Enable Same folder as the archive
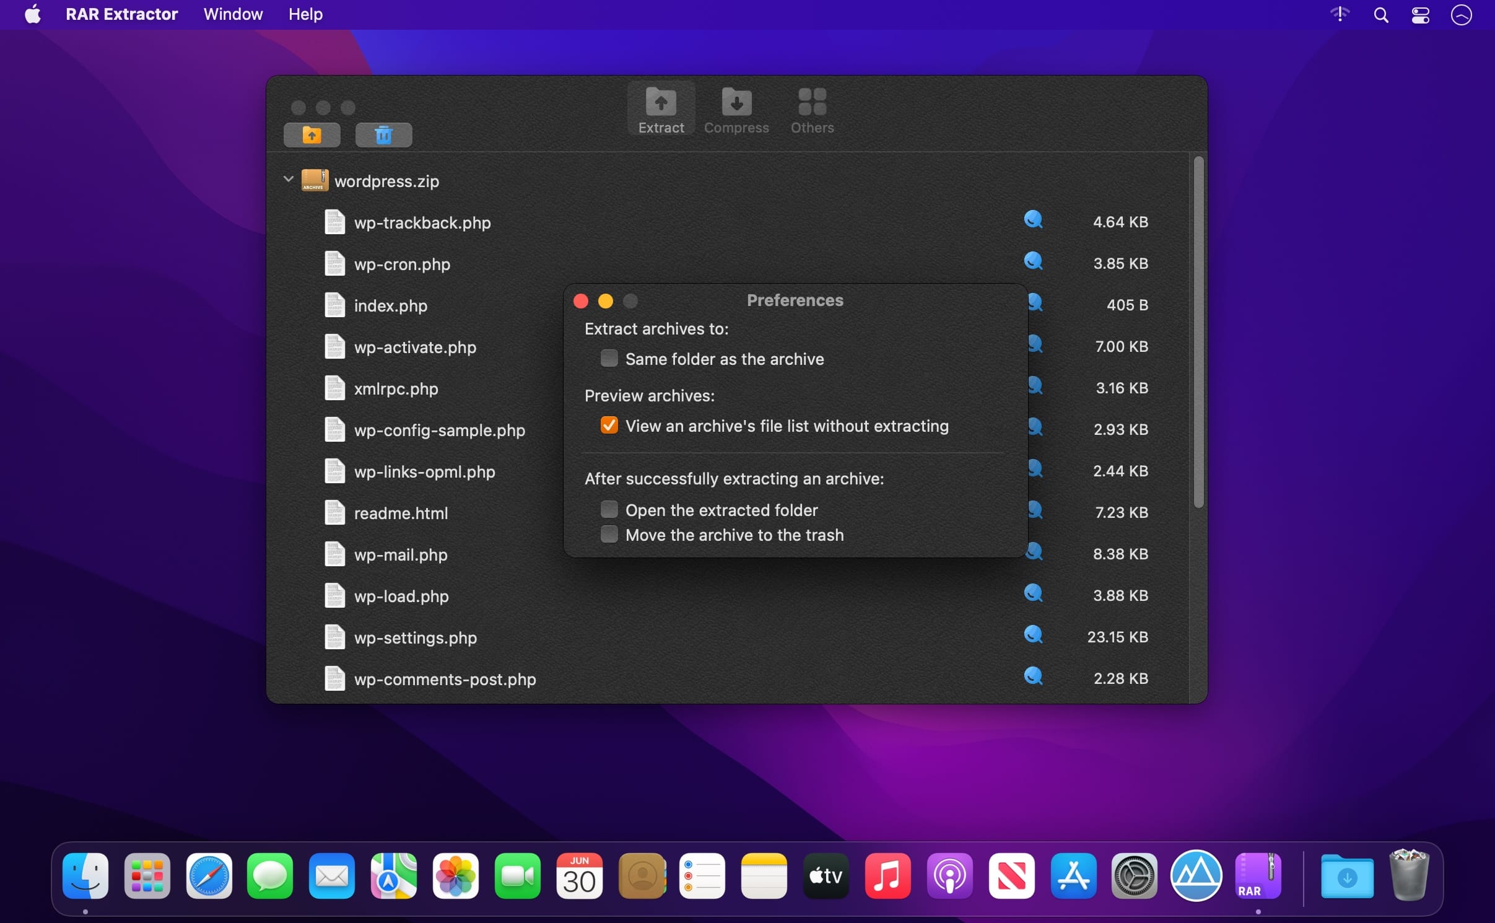Screen dimensions: 1495x923 [x=609, y=358]
